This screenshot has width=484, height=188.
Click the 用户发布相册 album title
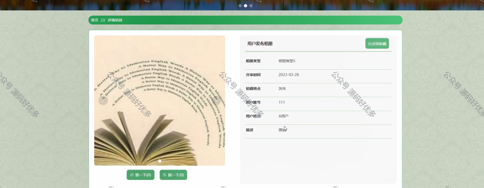click(260, 44)
